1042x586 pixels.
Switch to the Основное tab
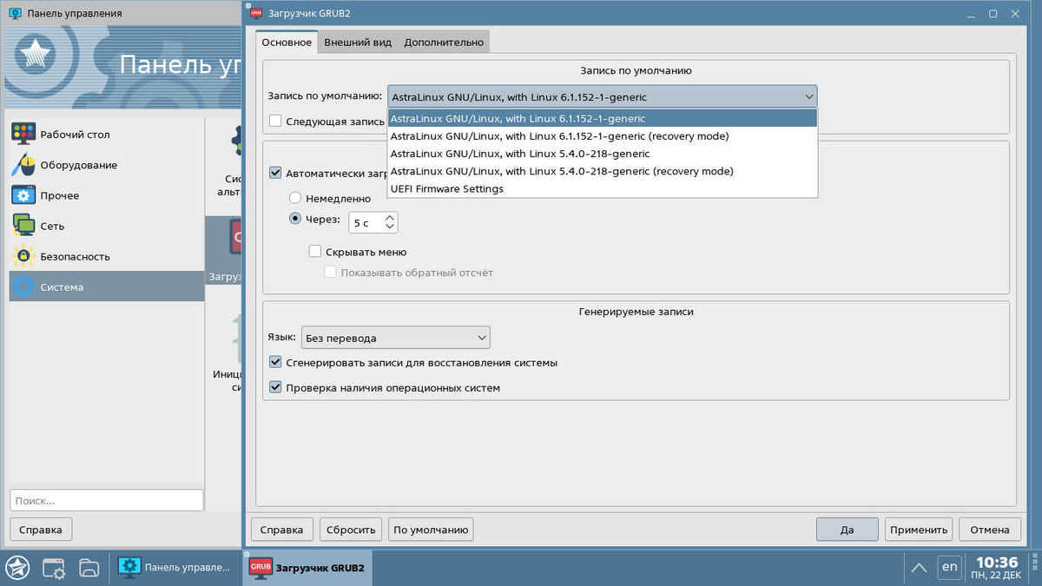point(287,42)
